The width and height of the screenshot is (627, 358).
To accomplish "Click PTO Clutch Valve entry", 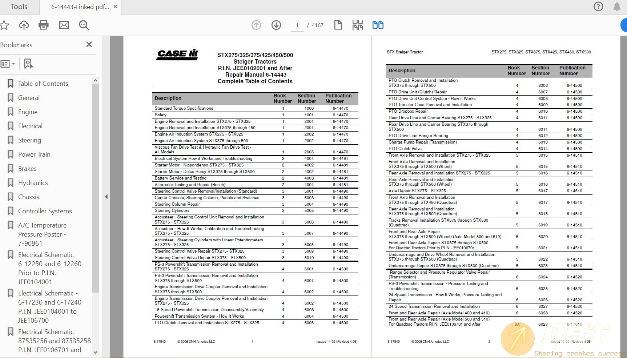I will pyautogui.click(x=405, y=149).
